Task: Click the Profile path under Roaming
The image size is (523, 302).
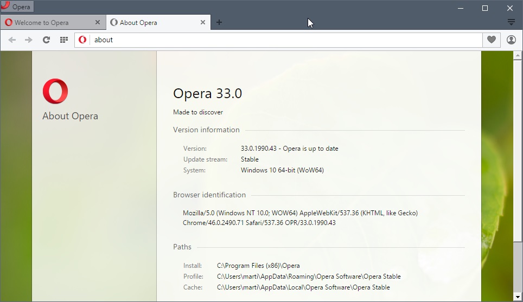Action: tap(309, 277)
